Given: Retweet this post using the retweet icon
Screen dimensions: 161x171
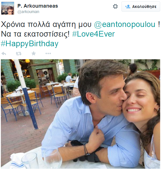Looking at the screenshot, I should (x=19, y=54).
